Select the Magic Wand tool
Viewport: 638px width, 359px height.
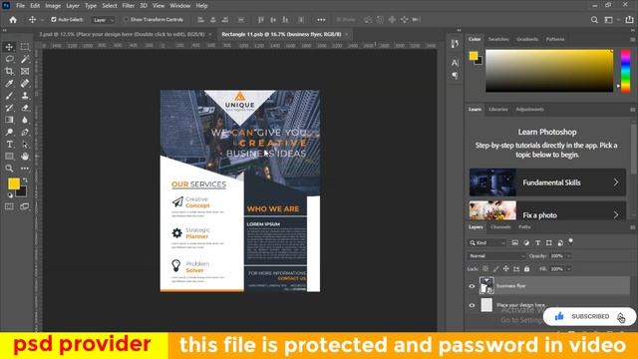[25, 59]
